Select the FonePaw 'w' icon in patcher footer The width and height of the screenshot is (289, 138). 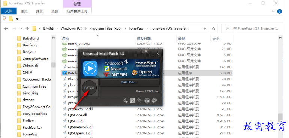click(147, 101)
